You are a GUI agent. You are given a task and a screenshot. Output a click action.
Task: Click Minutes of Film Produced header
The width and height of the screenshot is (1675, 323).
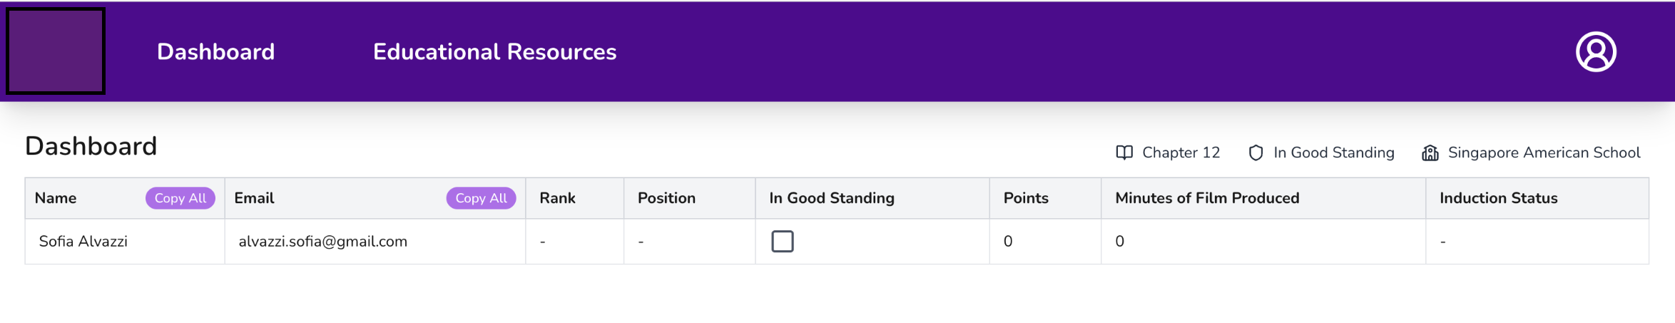tap(1207, 198)
